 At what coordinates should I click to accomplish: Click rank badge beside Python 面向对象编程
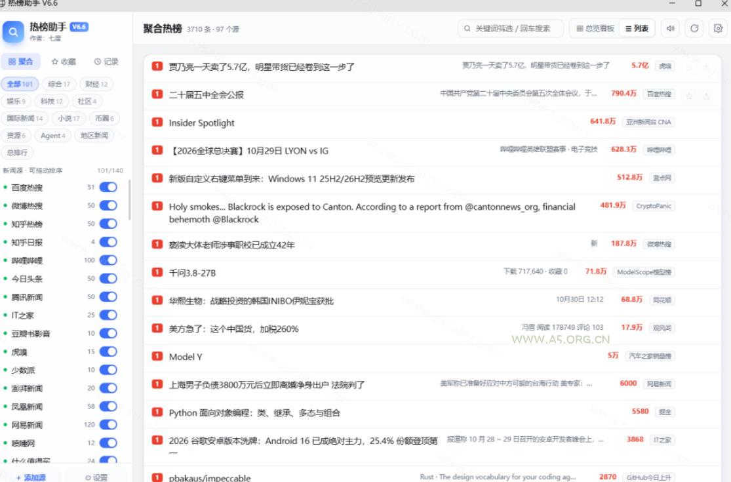(157, 412)
